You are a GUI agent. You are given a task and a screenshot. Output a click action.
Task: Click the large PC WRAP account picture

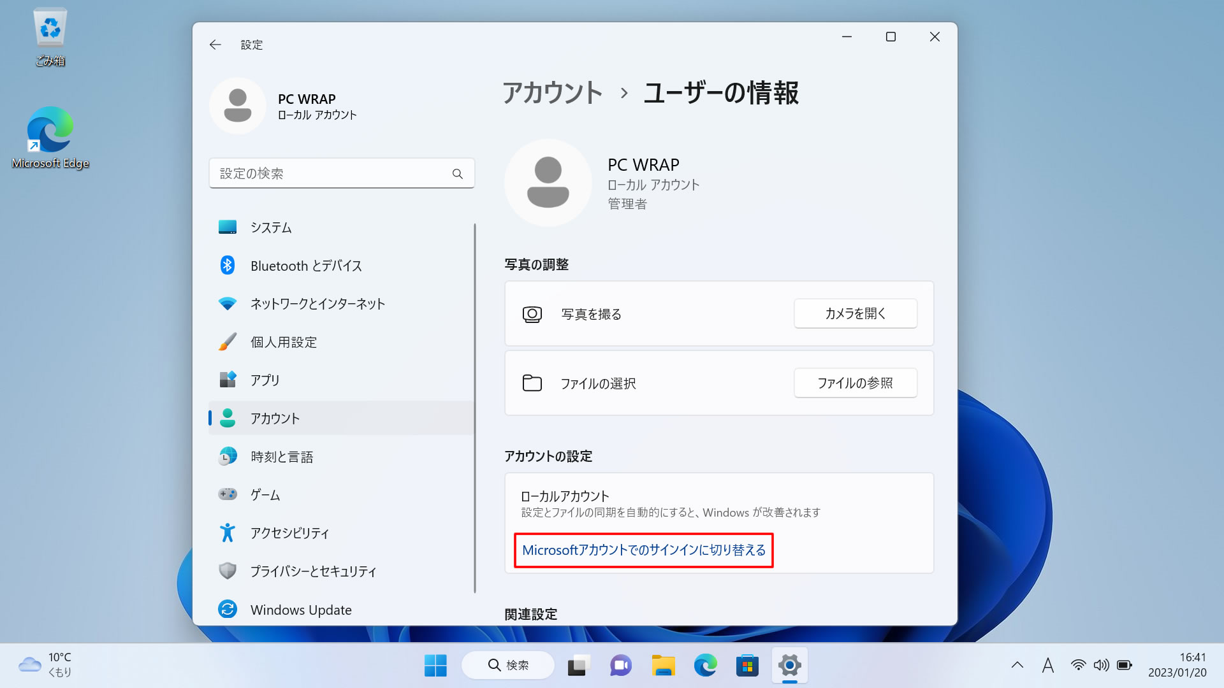pyautogui.click(x=548, y=183)
